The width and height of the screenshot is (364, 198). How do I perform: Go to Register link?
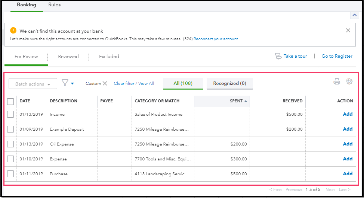[x=337, y=56]
